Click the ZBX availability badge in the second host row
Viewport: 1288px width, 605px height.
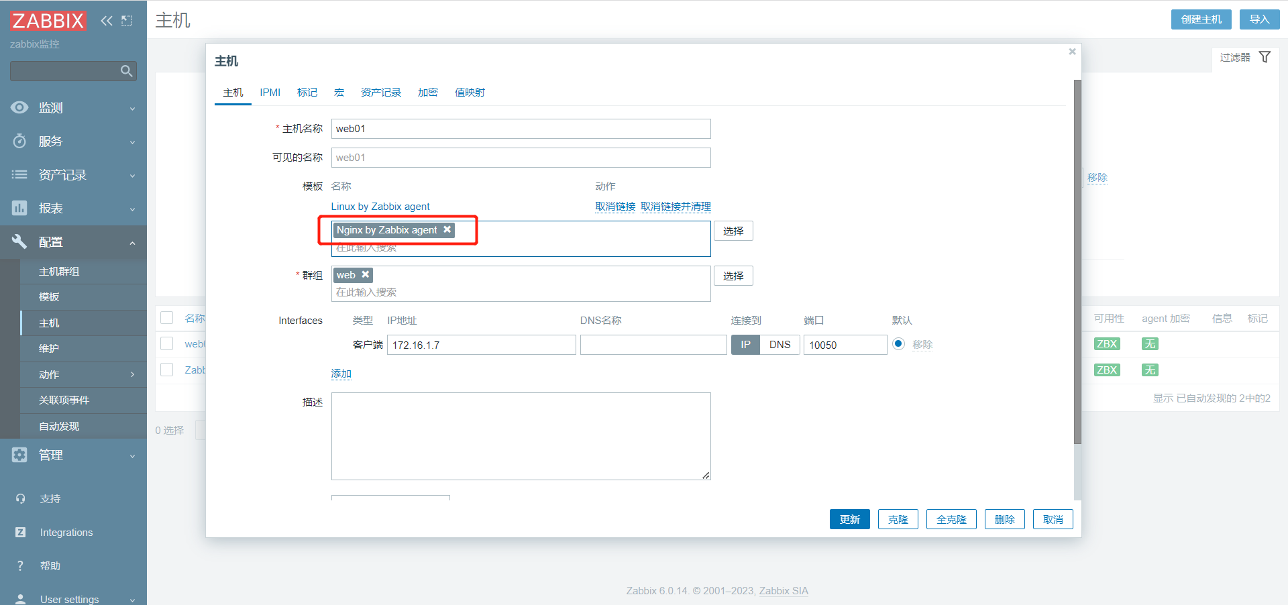point(1106,370)
